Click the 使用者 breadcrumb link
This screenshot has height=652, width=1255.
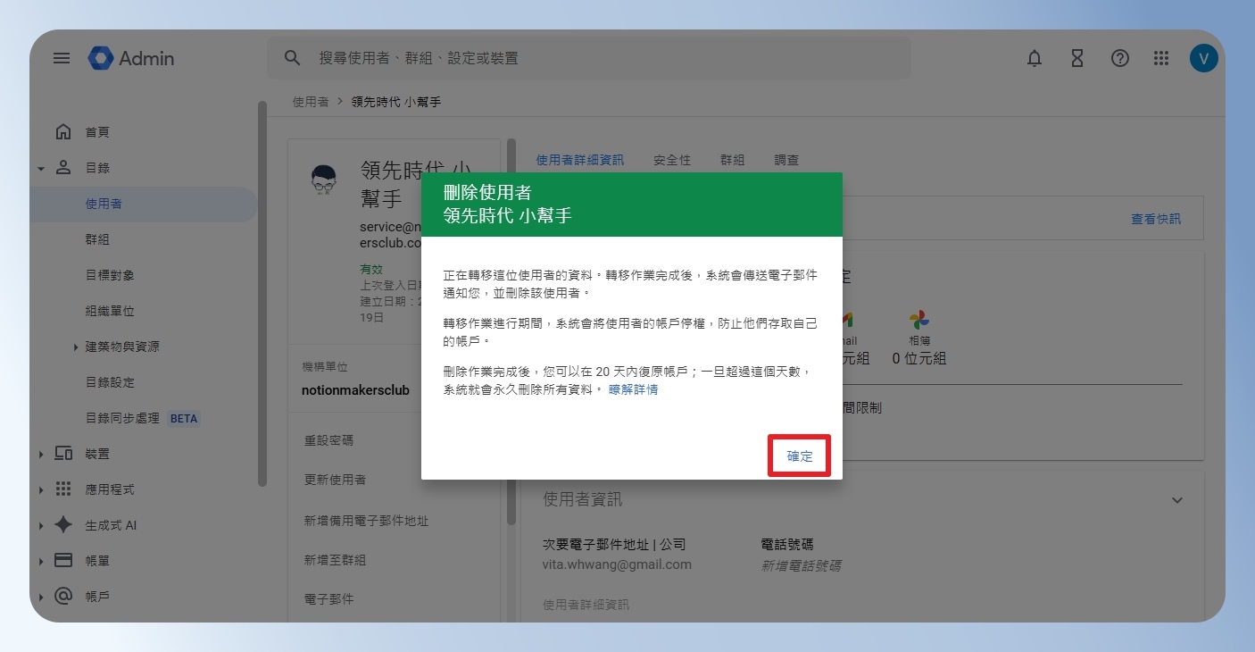tap(311, 102)
